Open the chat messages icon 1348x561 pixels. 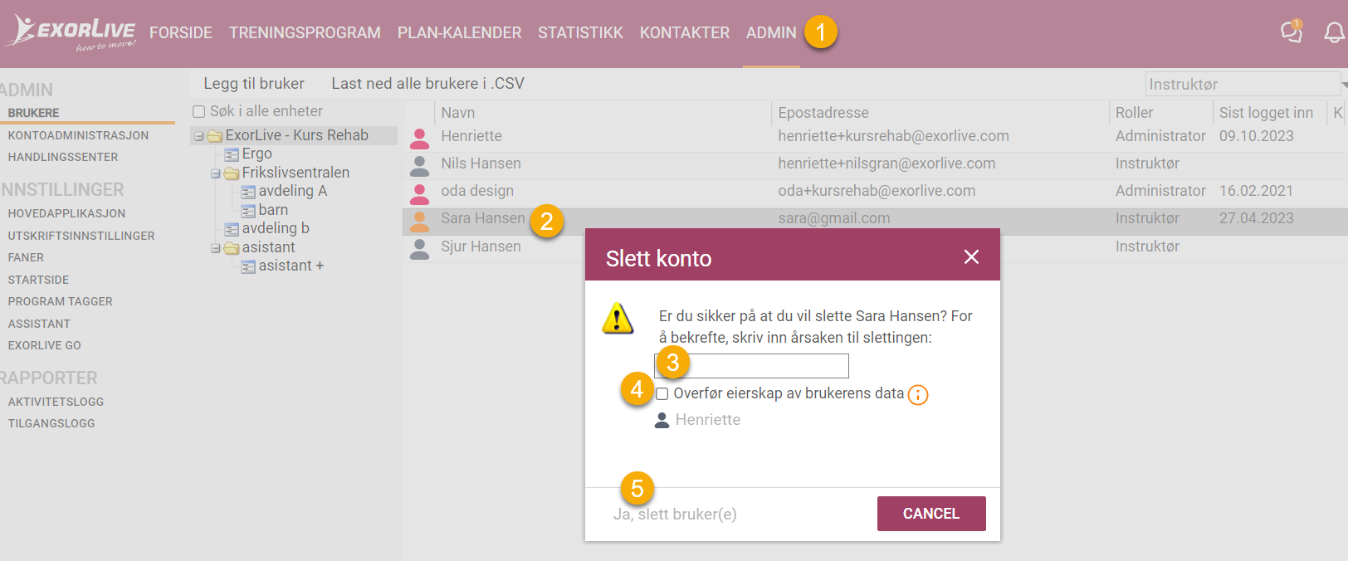(1291, 32)
